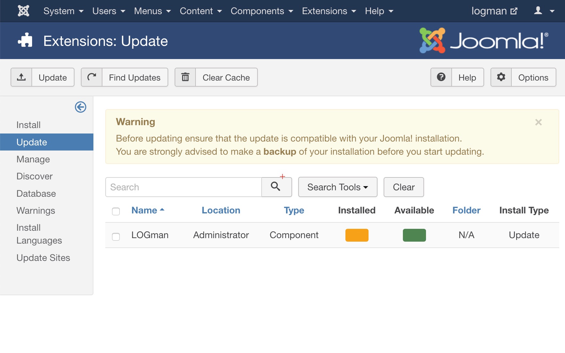Image resolution: width=565 pixels, height=353 pixels.
Task: Click the trash icon on Clear Cache
Action: point(185,77)
